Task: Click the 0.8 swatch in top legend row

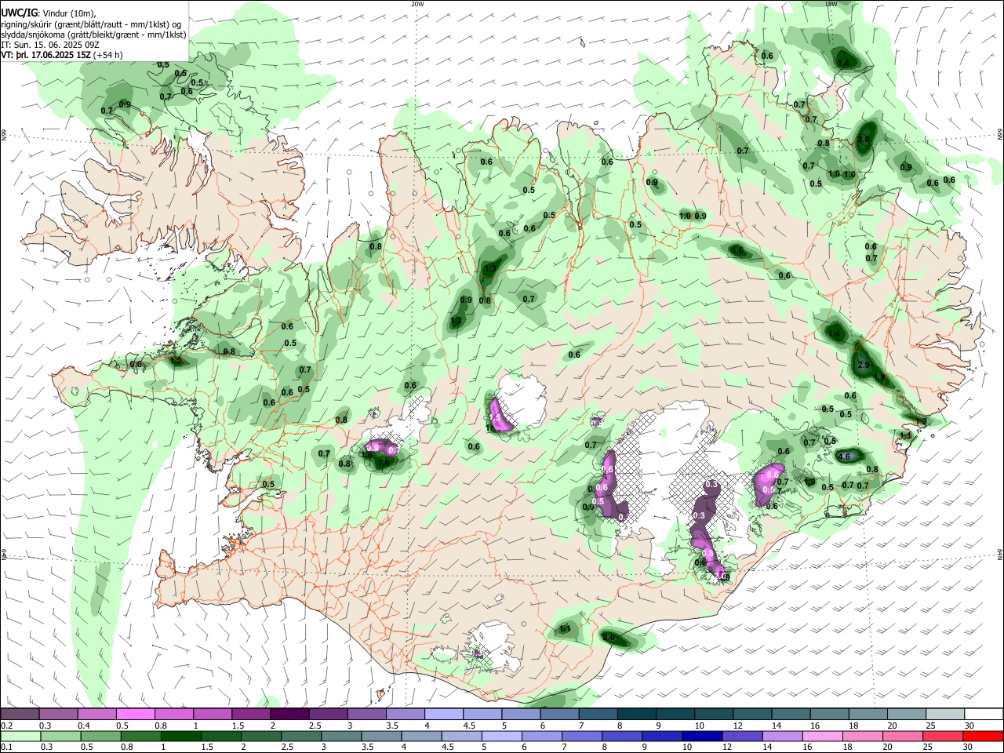Action: 173,714
